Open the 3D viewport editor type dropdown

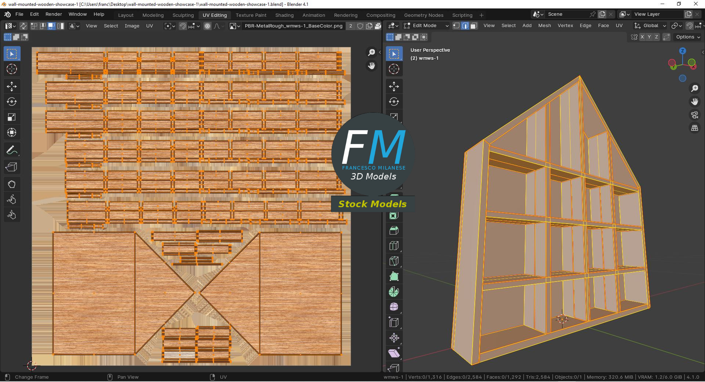393,26
